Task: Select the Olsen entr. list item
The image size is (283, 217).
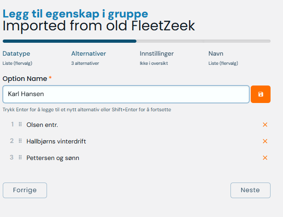Action: coord(42,125)
